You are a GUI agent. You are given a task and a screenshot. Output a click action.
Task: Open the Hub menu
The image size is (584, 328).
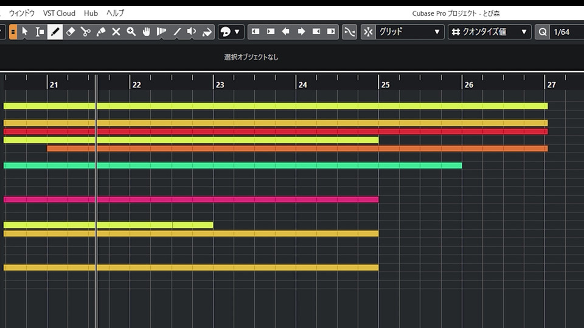[x=91, y=13]
